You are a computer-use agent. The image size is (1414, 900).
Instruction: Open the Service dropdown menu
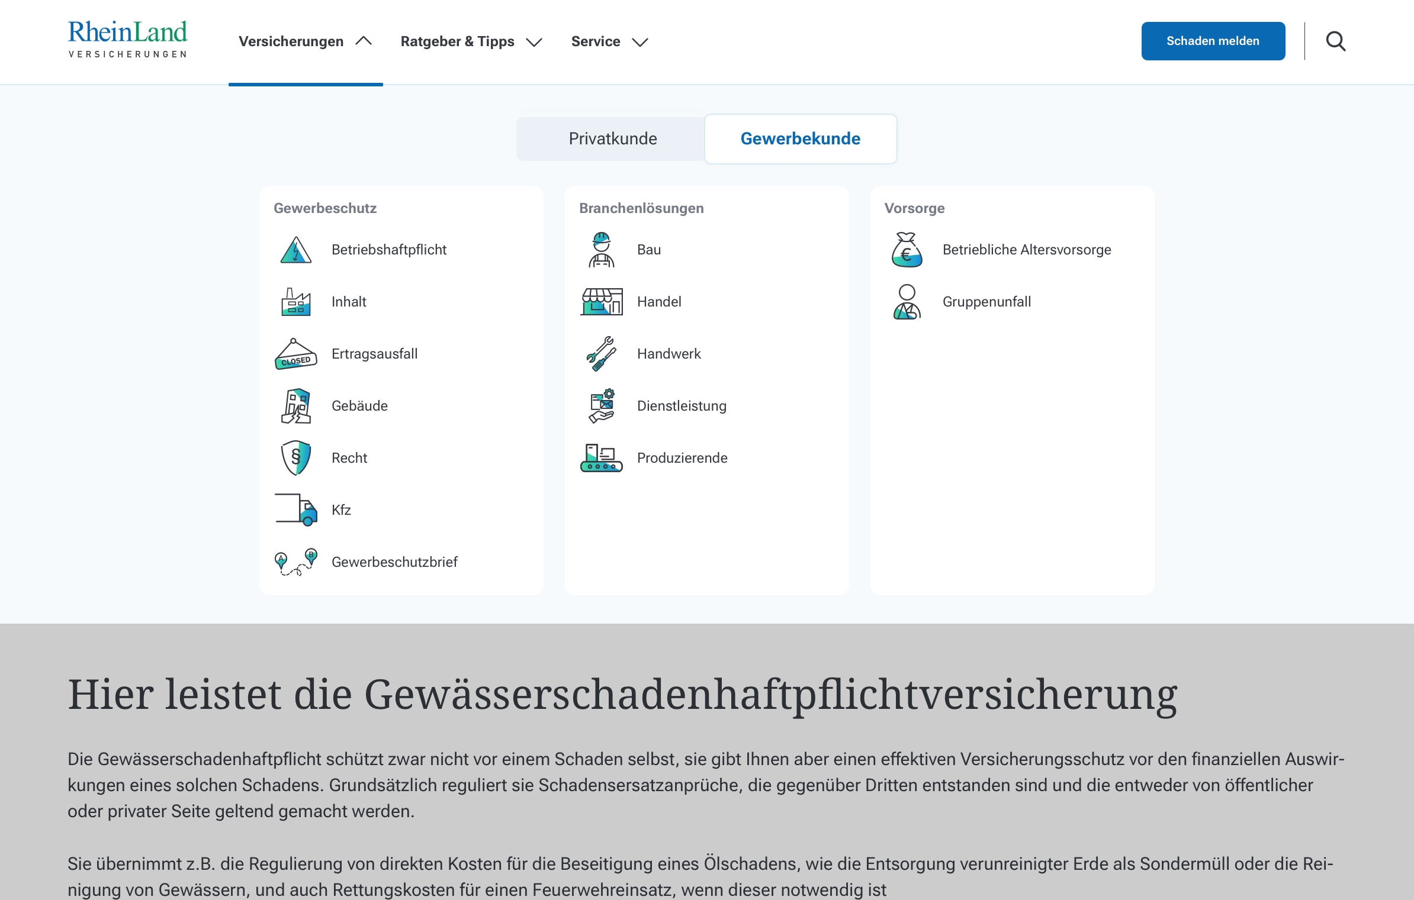(x=609, y=41)
